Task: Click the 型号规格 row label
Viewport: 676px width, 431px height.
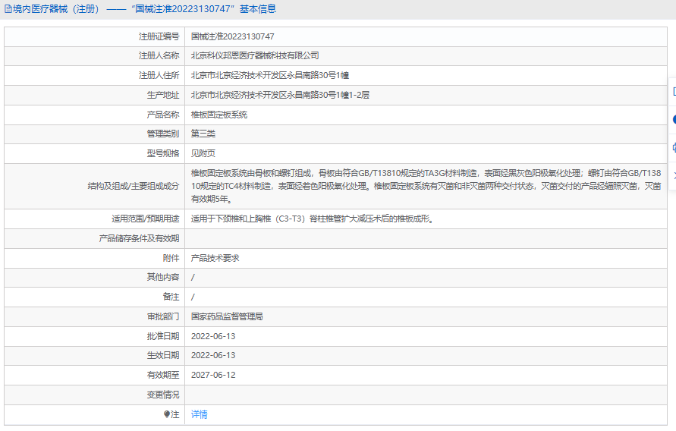Action: point(163,153)
